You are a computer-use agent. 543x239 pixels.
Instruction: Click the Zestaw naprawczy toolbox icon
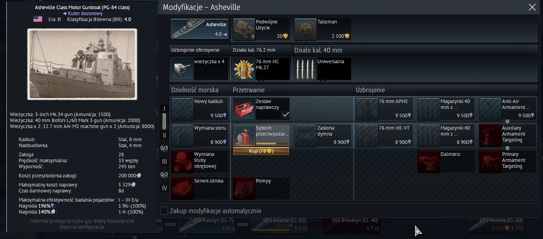click(244, 109)
